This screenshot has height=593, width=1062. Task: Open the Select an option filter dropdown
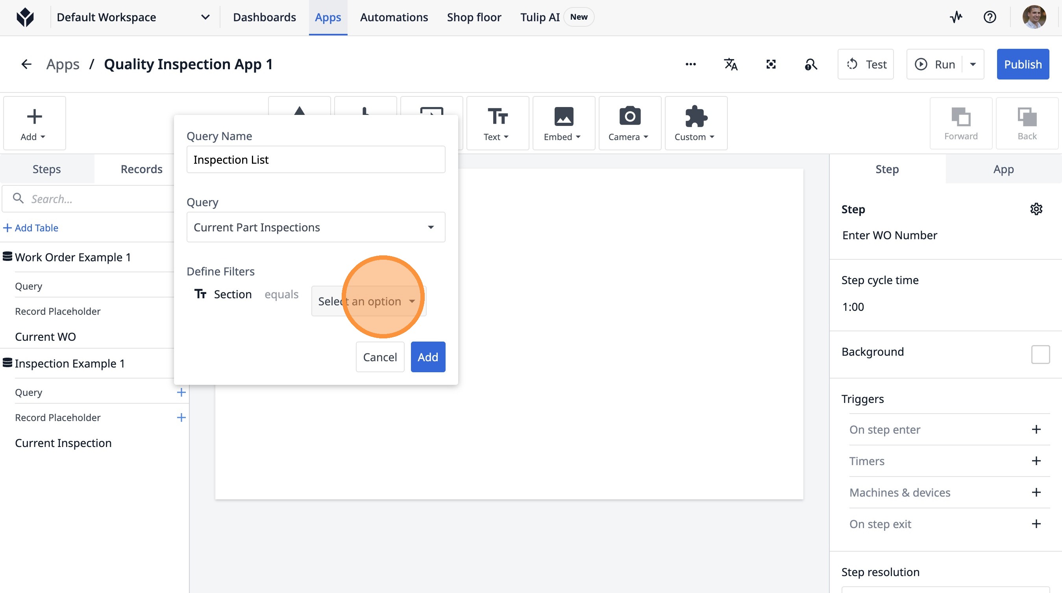pos(368,301)
